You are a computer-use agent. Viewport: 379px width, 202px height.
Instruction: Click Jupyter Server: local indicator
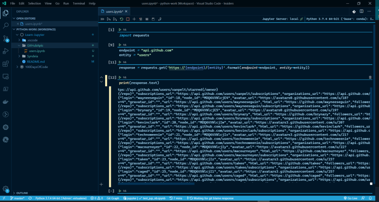282,19
